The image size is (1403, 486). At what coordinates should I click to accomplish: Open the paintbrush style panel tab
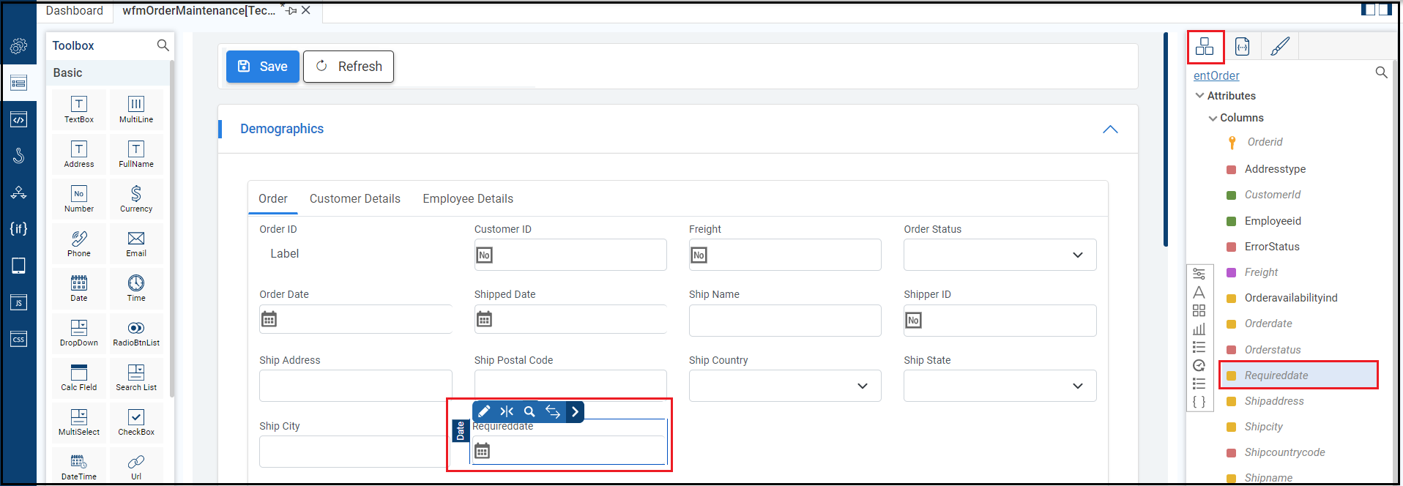pyautogui.click(x=1280, y=46)
